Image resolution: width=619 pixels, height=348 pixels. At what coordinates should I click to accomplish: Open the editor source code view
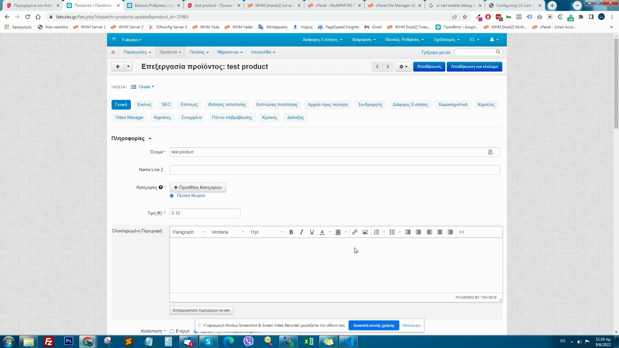[x=461, y=232]
